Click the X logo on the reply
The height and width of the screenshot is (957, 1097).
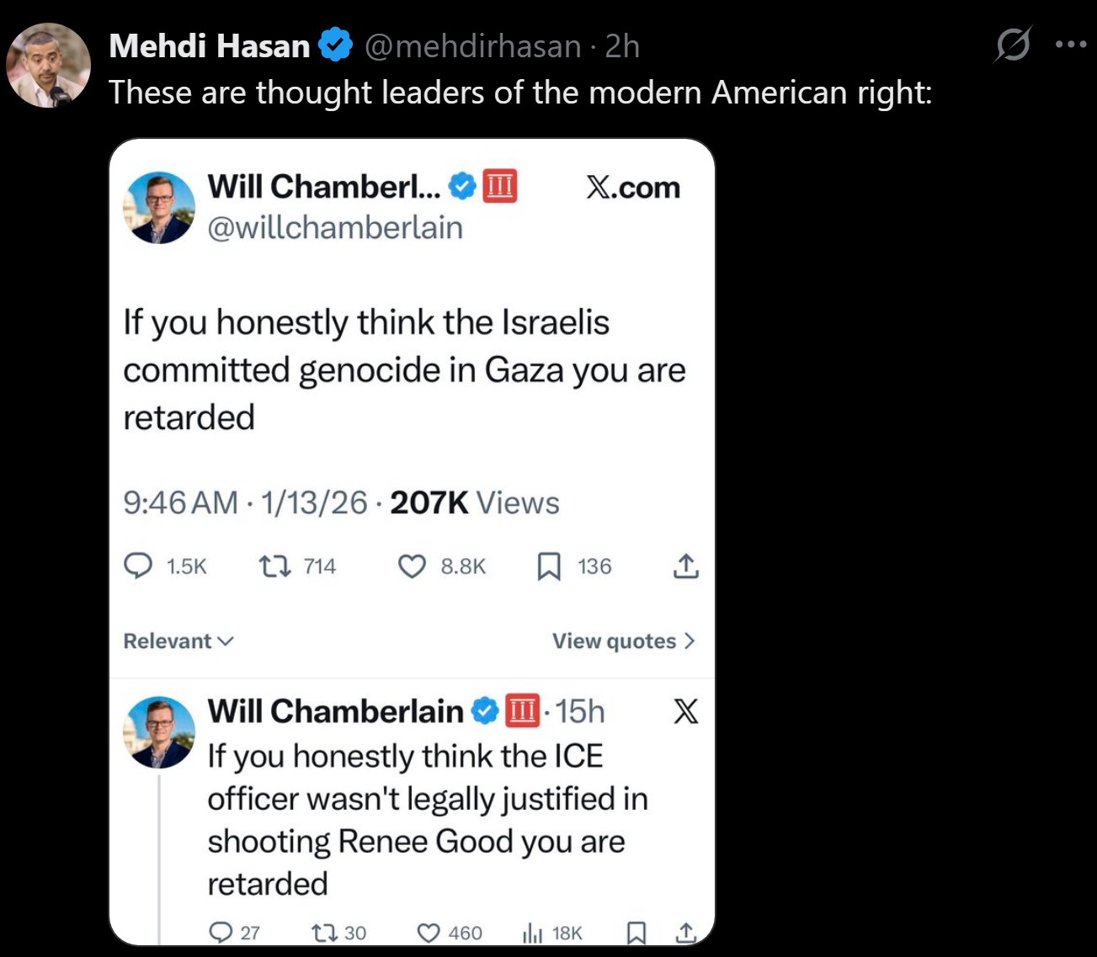point(685,712)
